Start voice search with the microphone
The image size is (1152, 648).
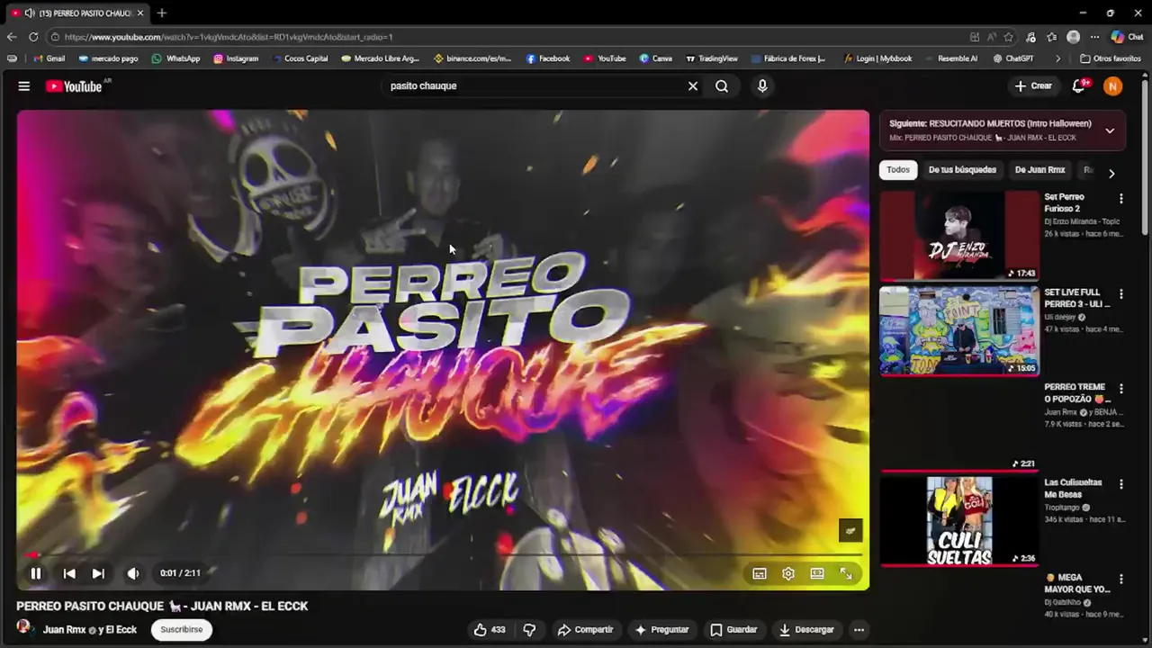762,86
